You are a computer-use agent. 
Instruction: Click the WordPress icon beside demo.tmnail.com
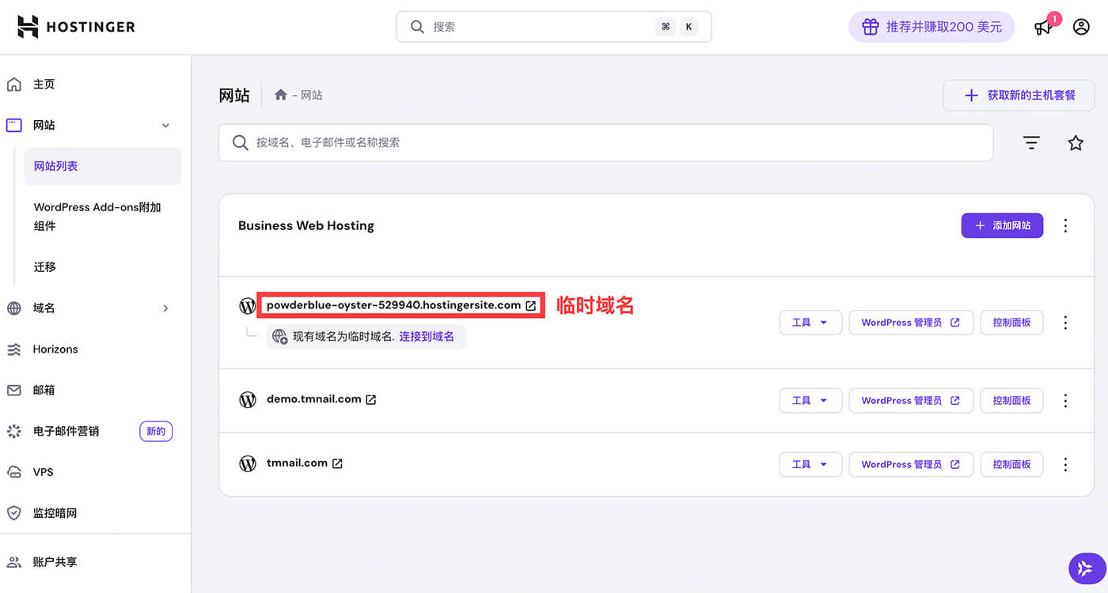click(x=248, y=399)
